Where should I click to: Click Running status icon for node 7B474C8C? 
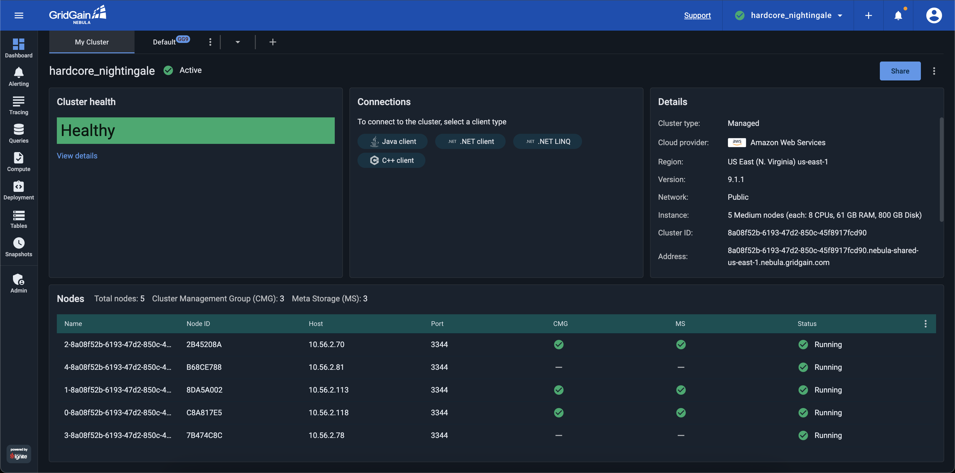[803, 435]
